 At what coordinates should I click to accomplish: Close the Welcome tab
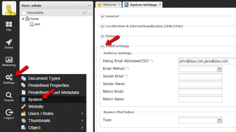click(x=119, y=4)
